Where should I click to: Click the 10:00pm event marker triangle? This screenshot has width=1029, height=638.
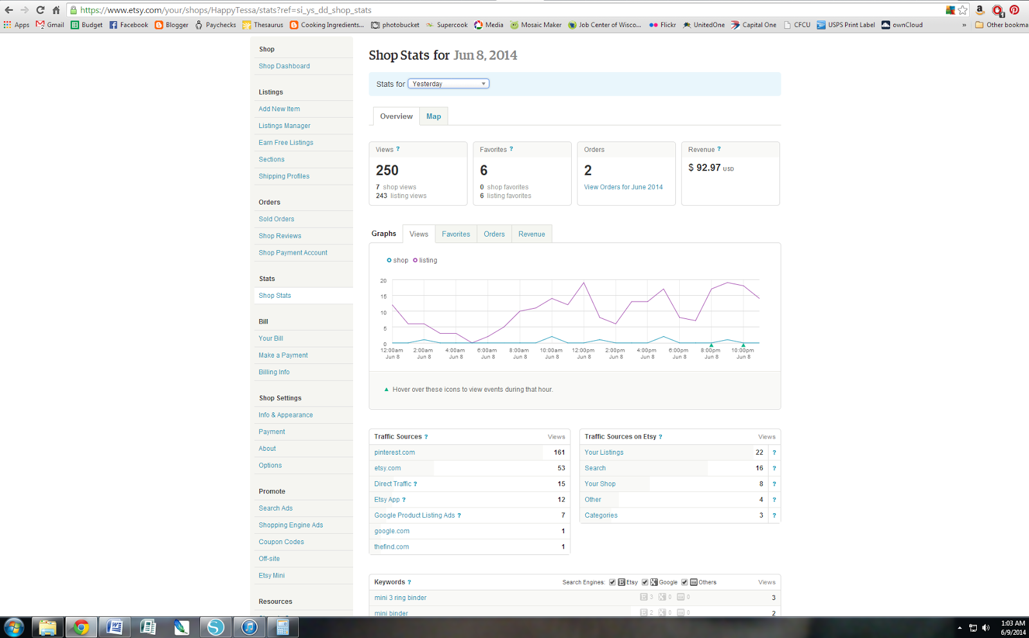[x=743, y=345]
